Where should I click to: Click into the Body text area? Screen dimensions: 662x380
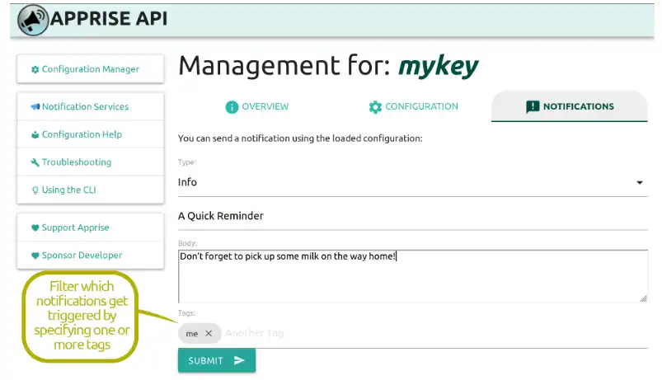pos(412,276)
